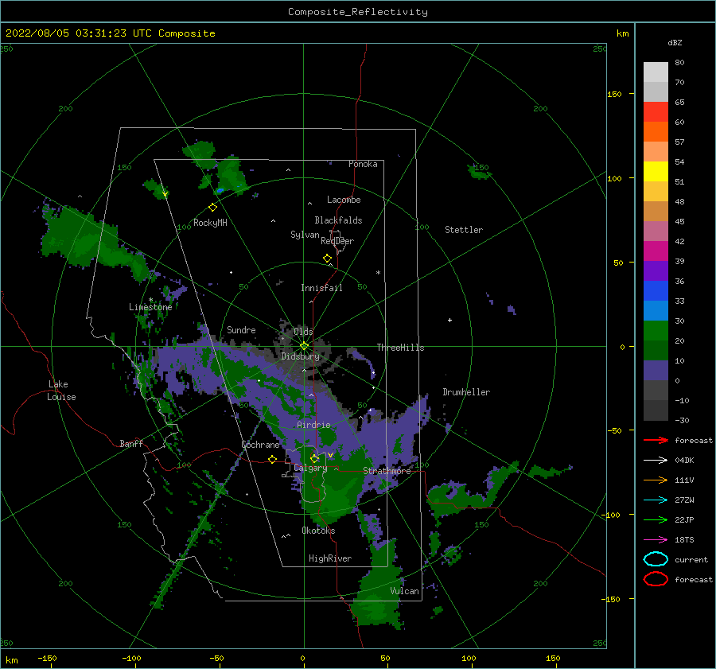The image size is (716, 669).
Task: Click the red 65 dBZ color swatch
Action: pyautogui.click(x=656, y=112)
